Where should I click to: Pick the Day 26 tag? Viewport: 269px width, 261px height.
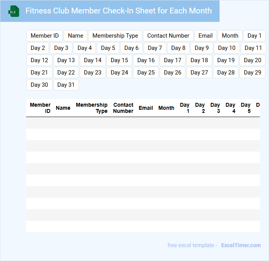coord(172,73)
